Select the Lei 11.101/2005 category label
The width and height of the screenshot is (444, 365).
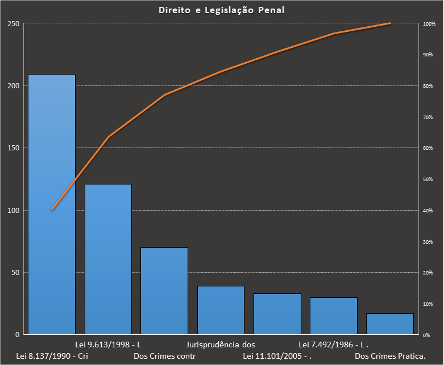click(277, 356)
